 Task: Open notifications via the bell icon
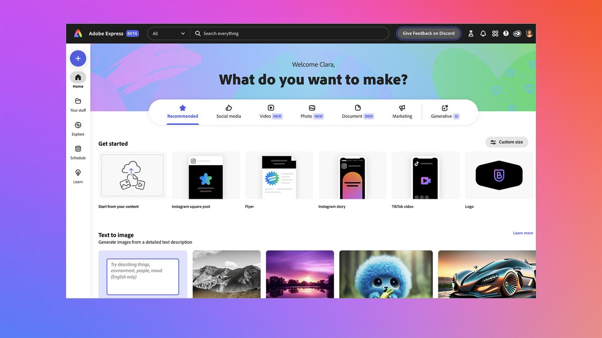tap(483, 33)
